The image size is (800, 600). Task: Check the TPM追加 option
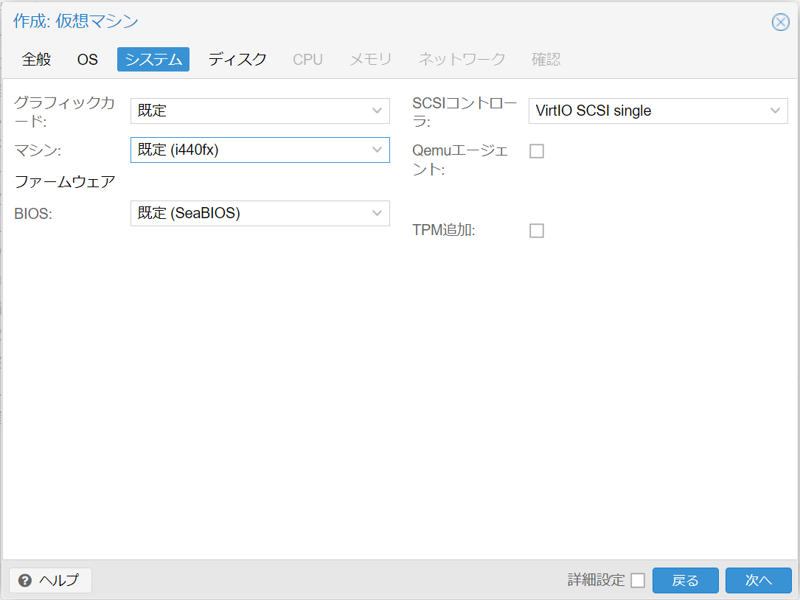click(537, 230)
